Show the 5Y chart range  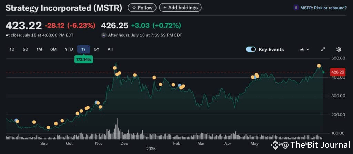click(x=97, y=49)
